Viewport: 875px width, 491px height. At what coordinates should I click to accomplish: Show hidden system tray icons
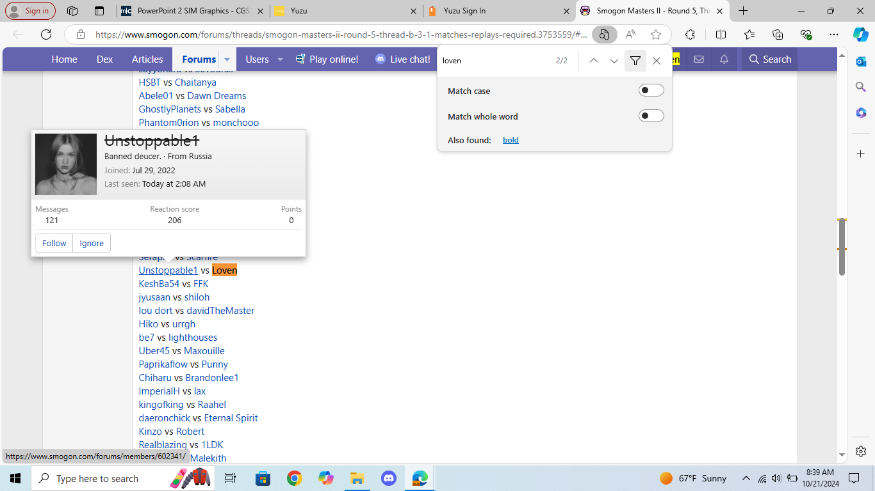pos(746,478)
